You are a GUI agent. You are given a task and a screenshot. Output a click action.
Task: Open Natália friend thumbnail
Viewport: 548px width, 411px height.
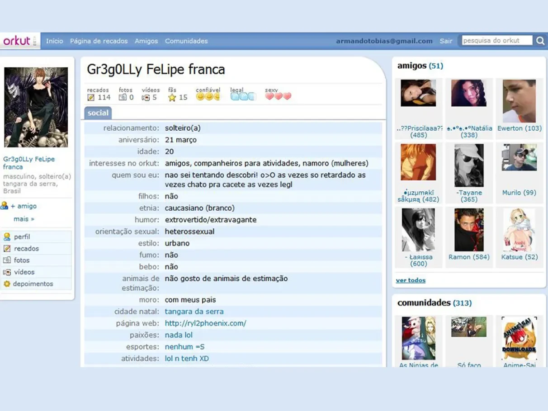click(469, 93)
